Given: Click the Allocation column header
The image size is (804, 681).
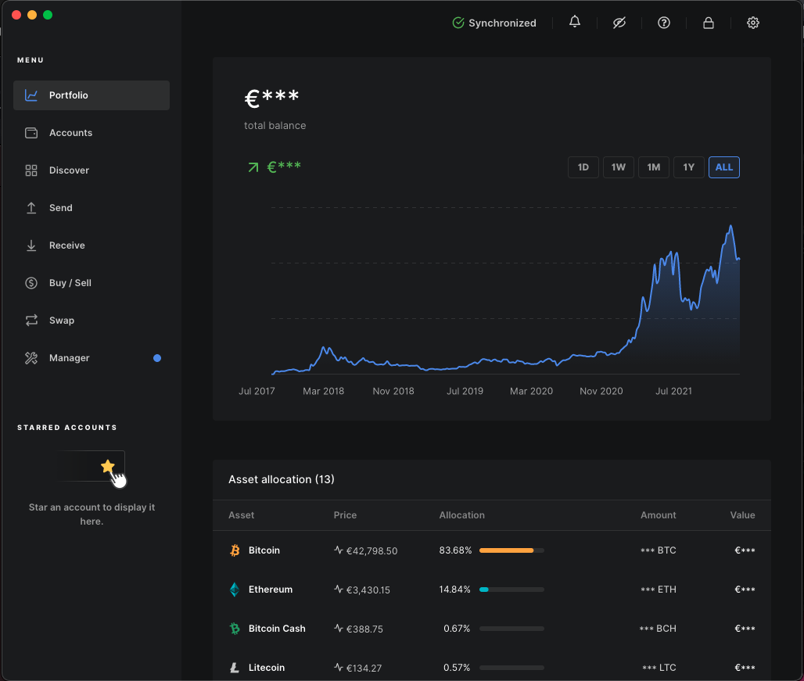Looking at the screenshot, I should (x=462, y=515).
